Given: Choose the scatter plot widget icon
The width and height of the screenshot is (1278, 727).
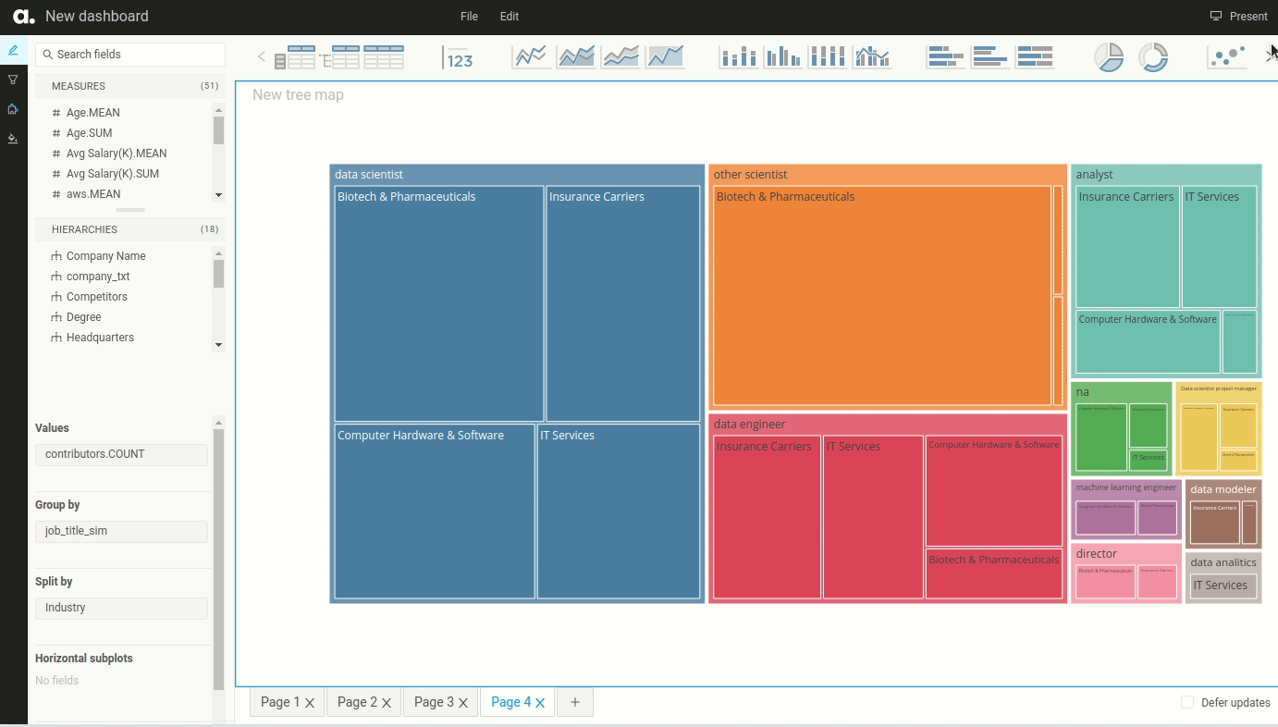Looking at the screenshot, I should (x=1227, y=57).
